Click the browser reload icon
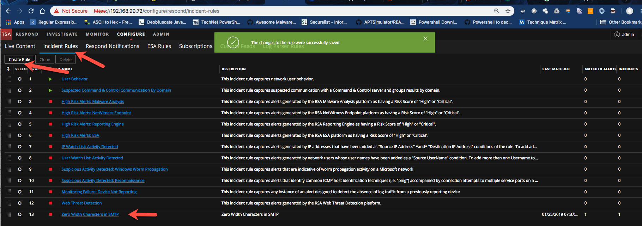This screenshot has width=642, height=226. point(31,11)
